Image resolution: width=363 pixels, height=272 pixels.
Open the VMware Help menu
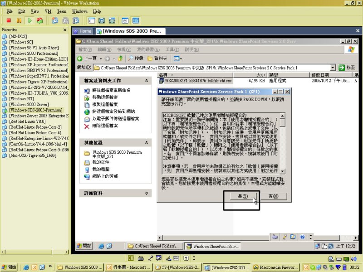(97, 11)
